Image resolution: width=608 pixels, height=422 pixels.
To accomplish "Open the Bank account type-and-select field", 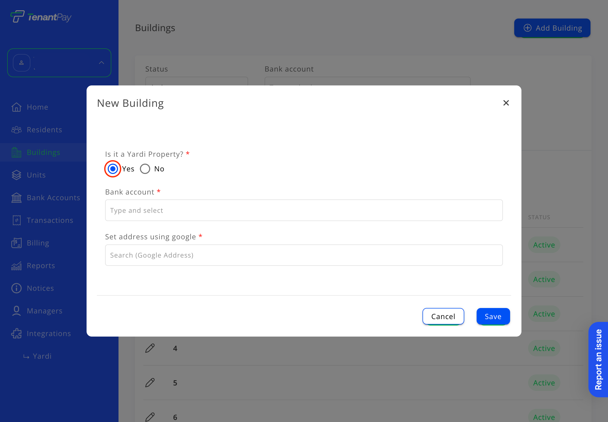I will pos(303,210).
